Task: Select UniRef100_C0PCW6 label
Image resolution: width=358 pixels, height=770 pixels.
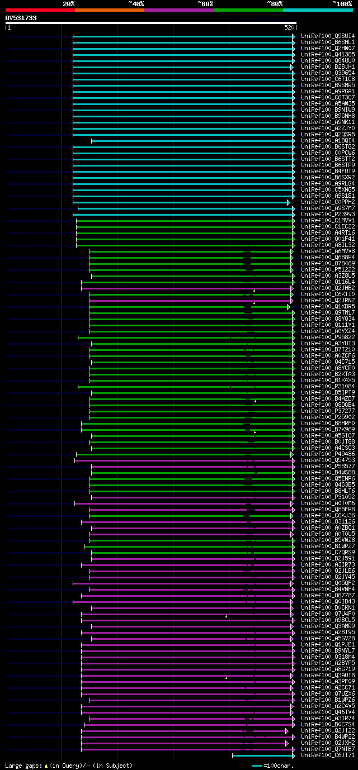Action: (x=328, y=153)
